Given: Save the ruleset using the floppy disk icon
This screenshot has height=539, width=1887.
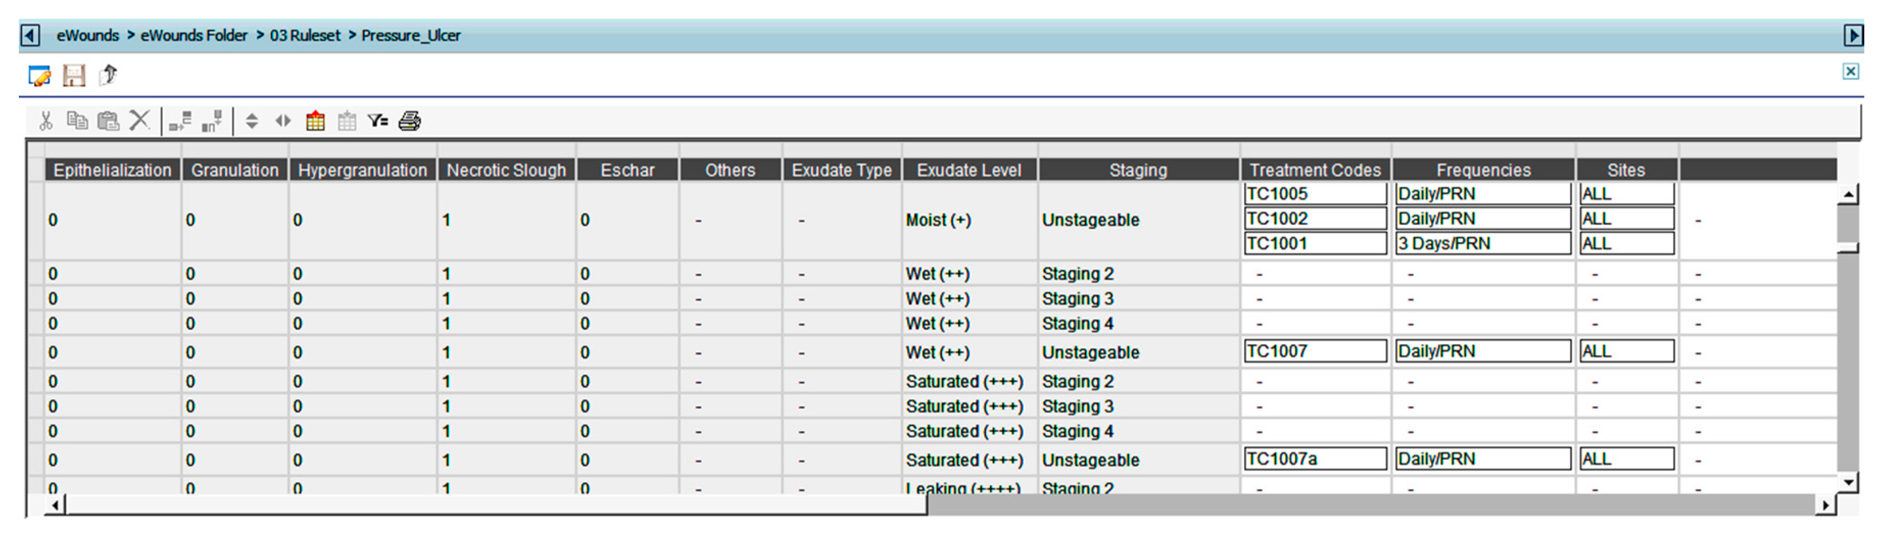Looking at the screenshot, I should coord(74,76).
